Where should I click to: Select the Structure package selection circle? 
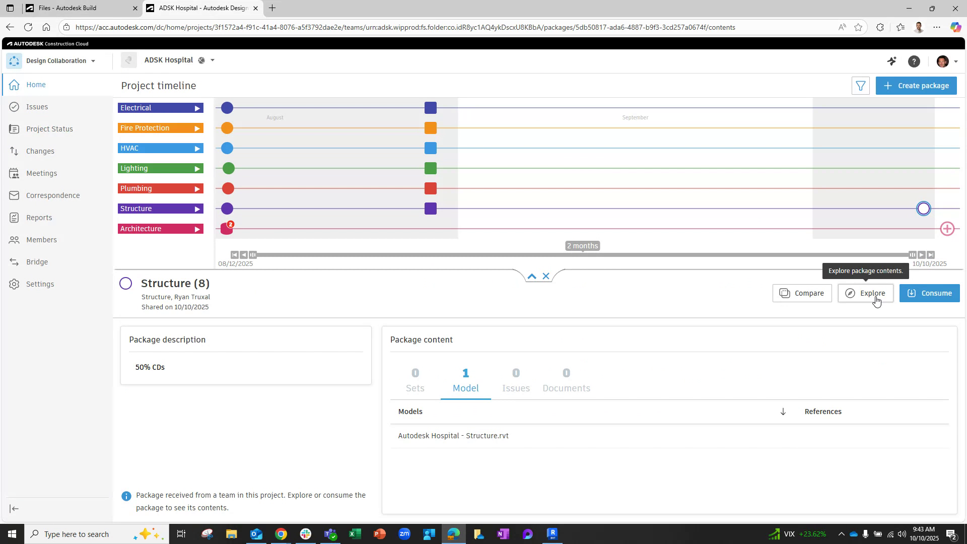(x=125, y=283)
